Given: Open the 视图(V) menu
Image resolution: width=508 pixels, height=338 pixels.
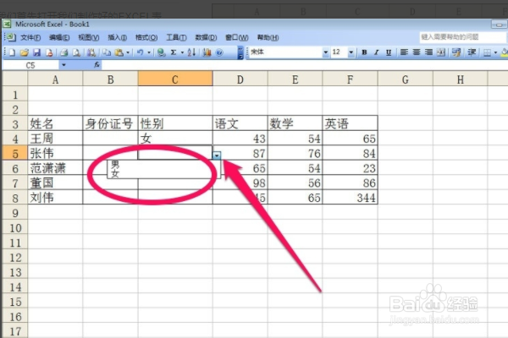Looking at the screenshot, I should (89, 37).
